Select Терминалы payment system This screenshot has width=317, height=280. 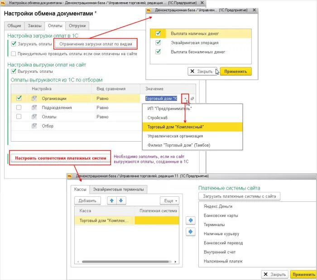[x=214, y=225]
